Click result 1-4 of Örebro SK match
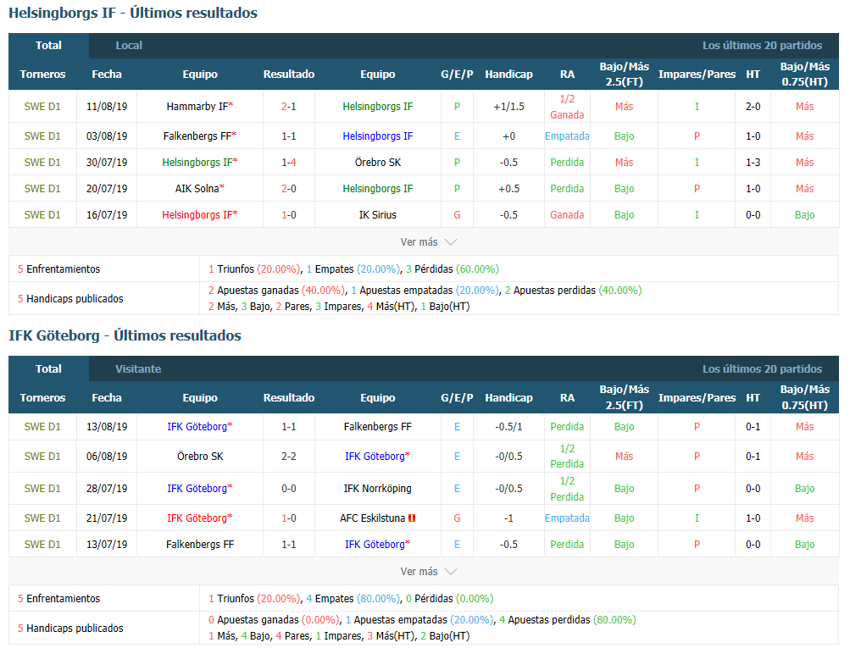 (x=289, y=163)
